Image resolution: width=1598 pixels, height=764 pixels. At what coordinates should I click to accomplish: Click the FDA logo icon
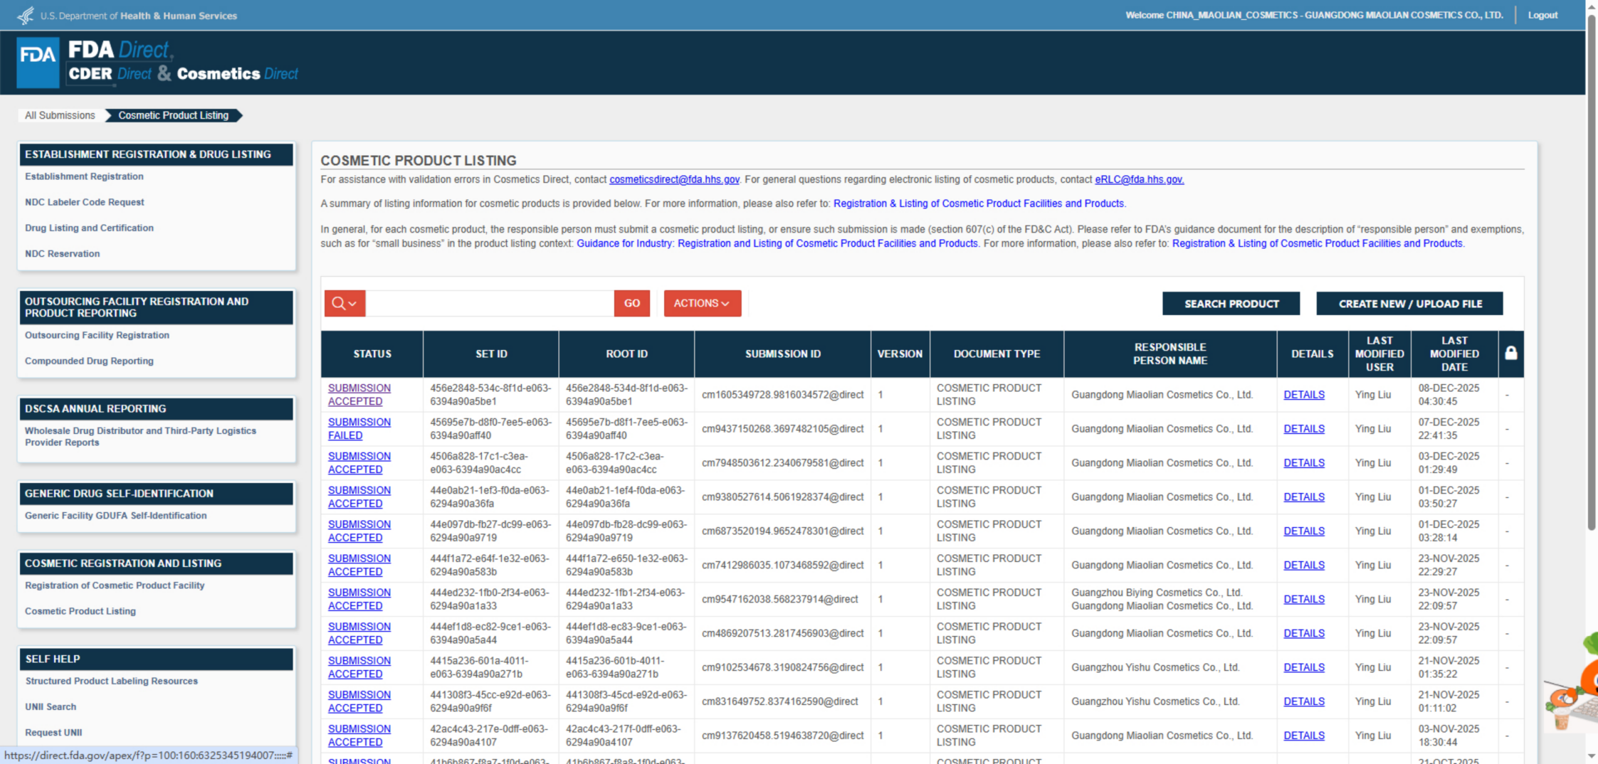pyautogui.click(x=38, y=62)
